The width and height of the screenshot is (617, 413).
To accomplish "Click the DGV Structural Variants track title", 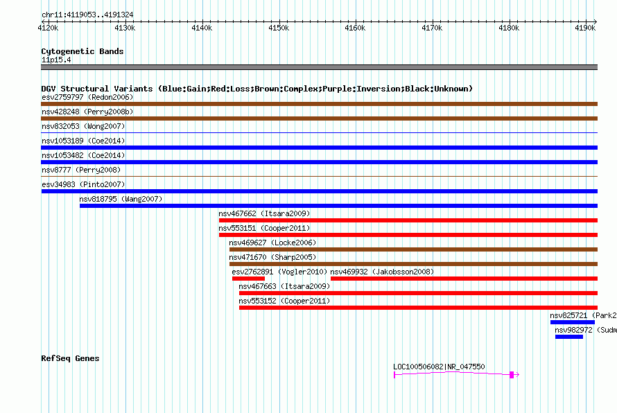I will click(257, 89).
